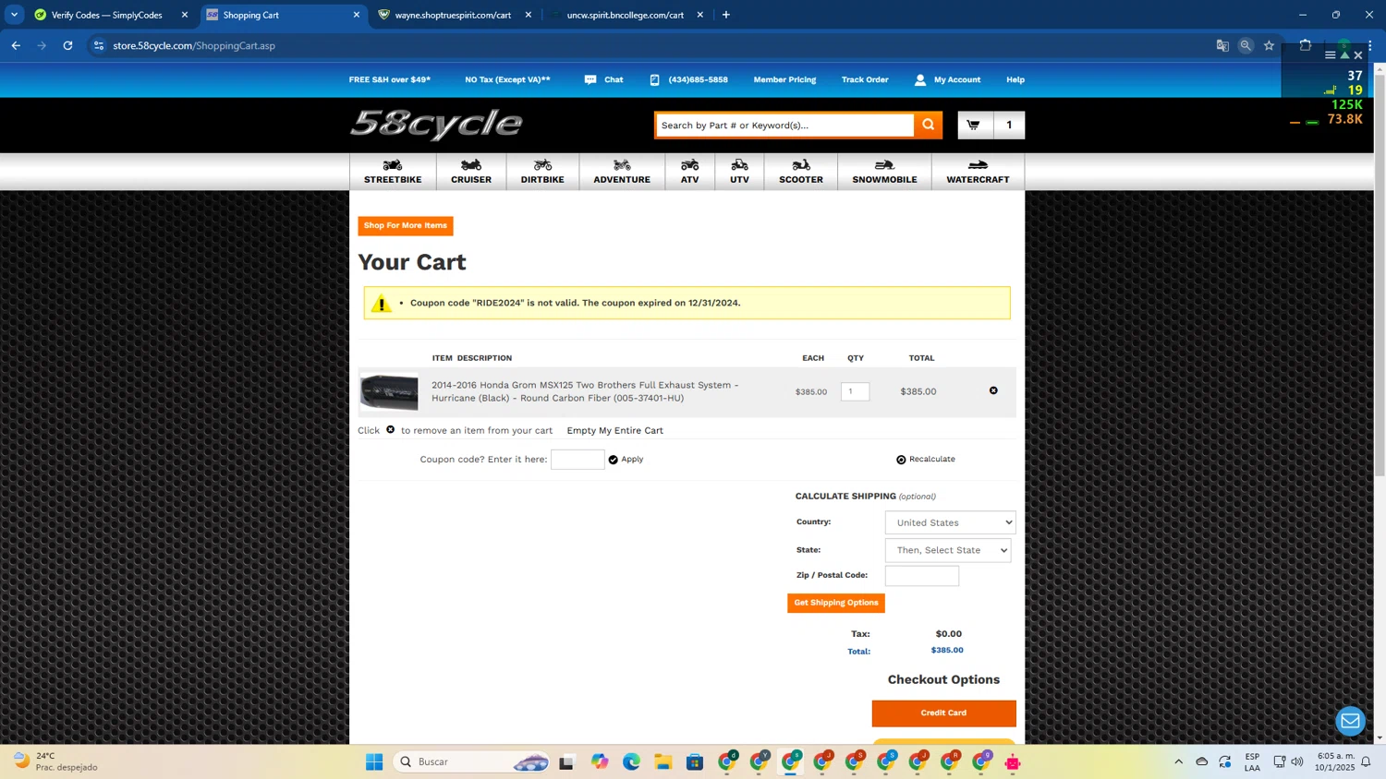The width and height of the screenshot is (1386, 779).
Task: Open the zoom indicator in address bar
Action: coord(1246,45)
